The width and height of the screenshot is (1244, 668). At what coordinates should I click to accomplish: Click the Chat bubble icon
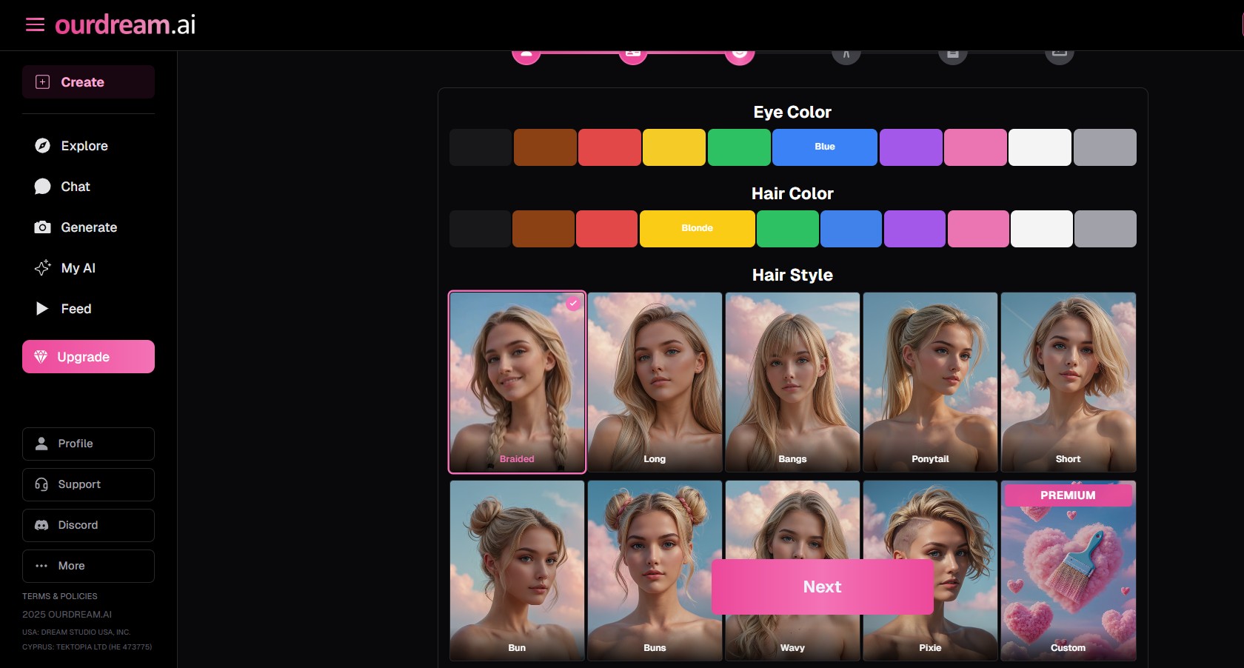point(43,187)
